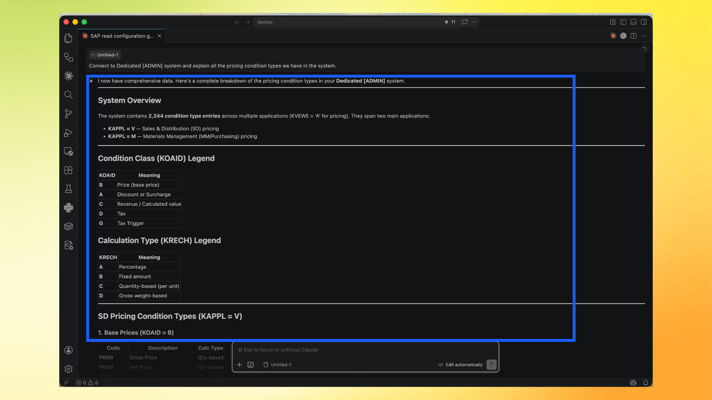Open the editor more actions menu
Viewport: 712px width, 400px height.
(x=644, y=36)
